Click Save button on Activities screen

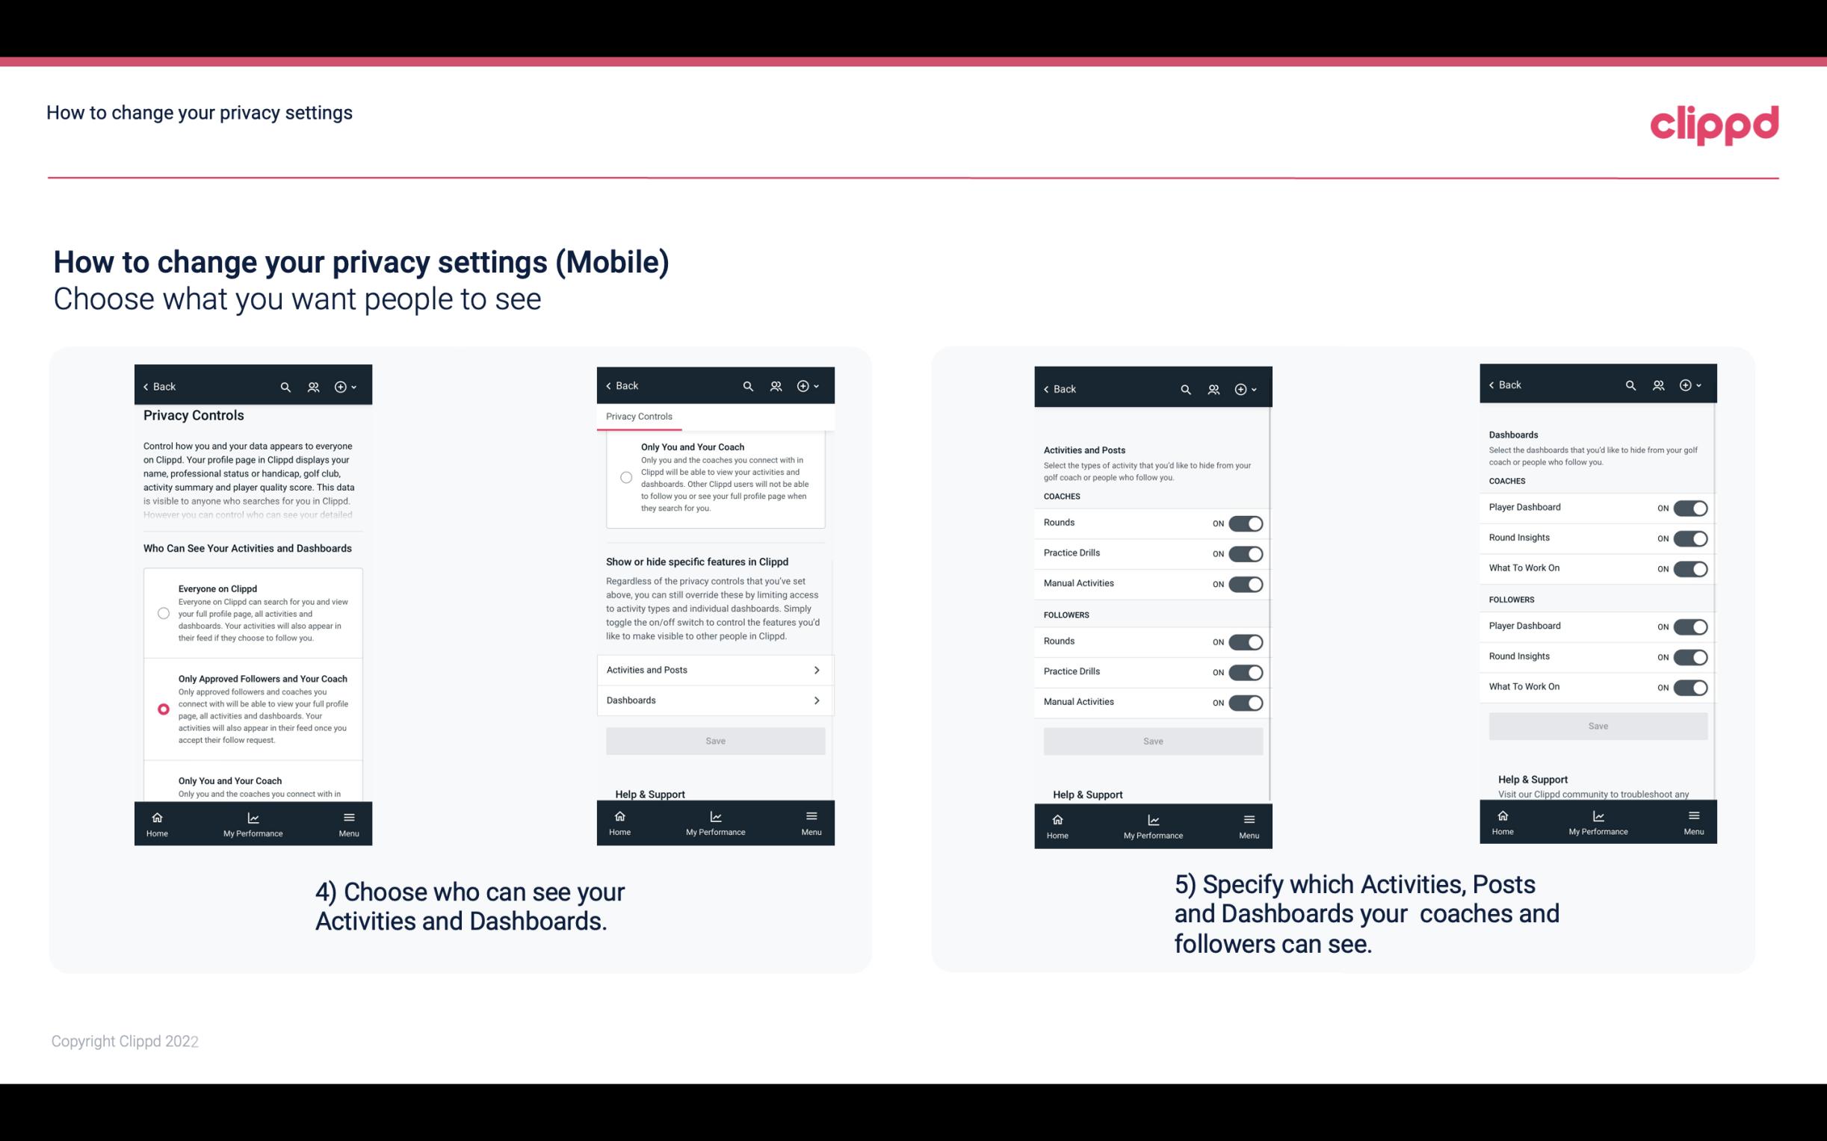(x=1152, y=740)
